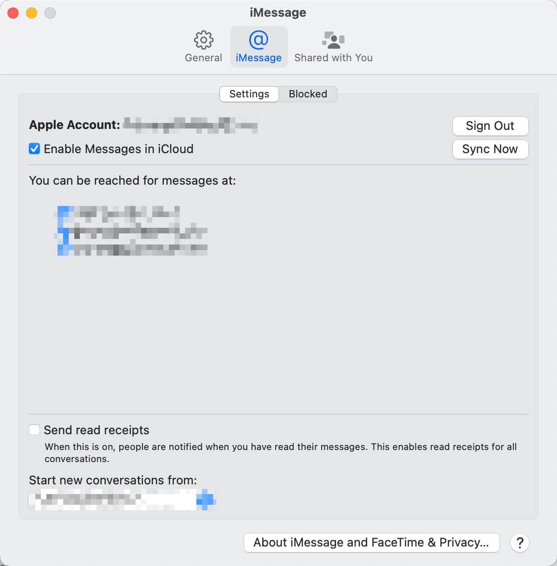Click the Sign Out button
The width and height of the screenshot is (557, 566).
click(x=490, y=126)
